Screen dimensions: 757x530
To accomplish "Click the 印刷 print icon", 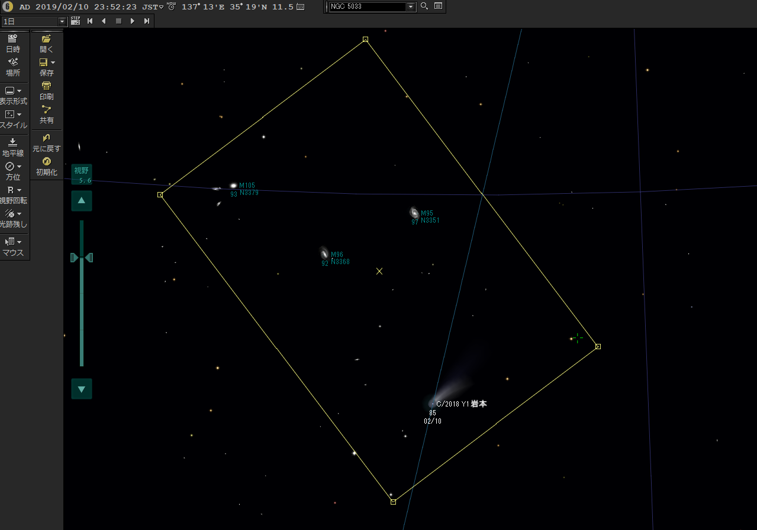I will point(46,86).
